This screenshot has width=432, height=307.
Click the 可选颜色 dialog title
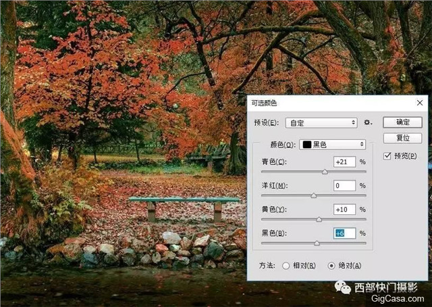point(264,103)
